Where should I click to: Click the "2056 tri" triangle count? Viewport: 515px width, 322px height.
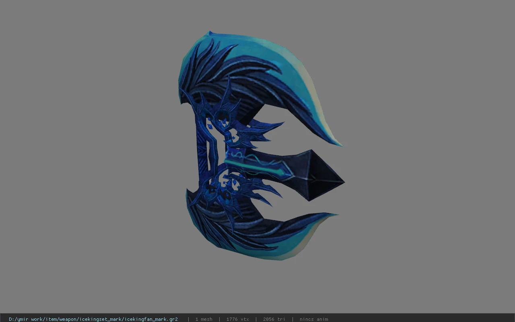pos(274,319)
